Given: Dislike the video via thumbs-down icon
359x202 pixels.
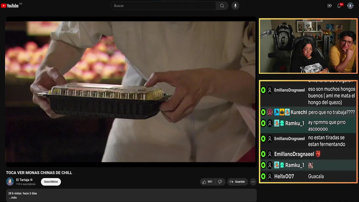Looking at the screenshot, I should [x=220, y=182].
